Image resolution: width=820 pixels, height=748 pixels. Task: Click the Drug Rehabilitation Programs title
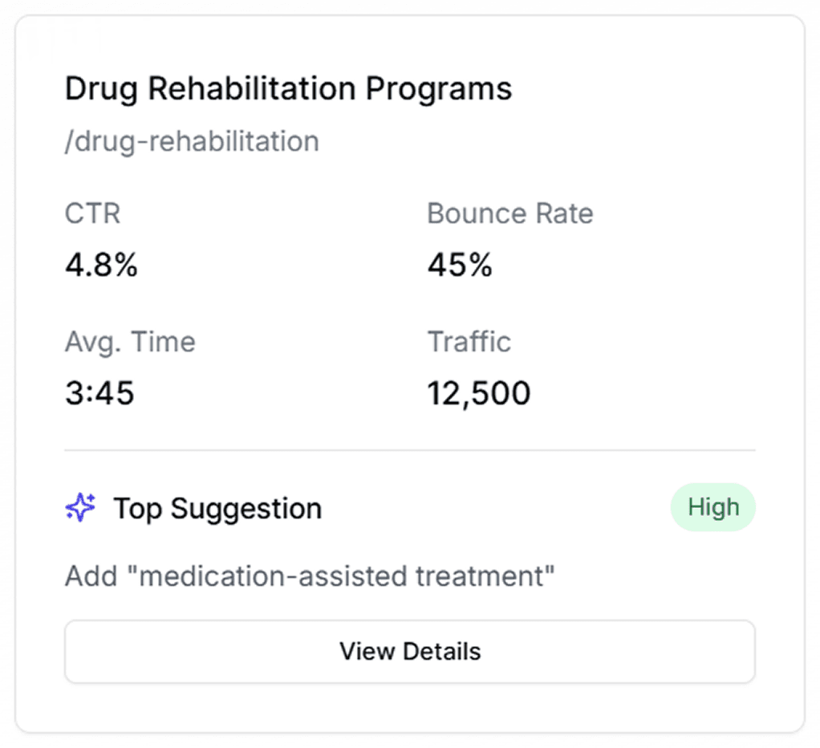[x=288, y=88]
